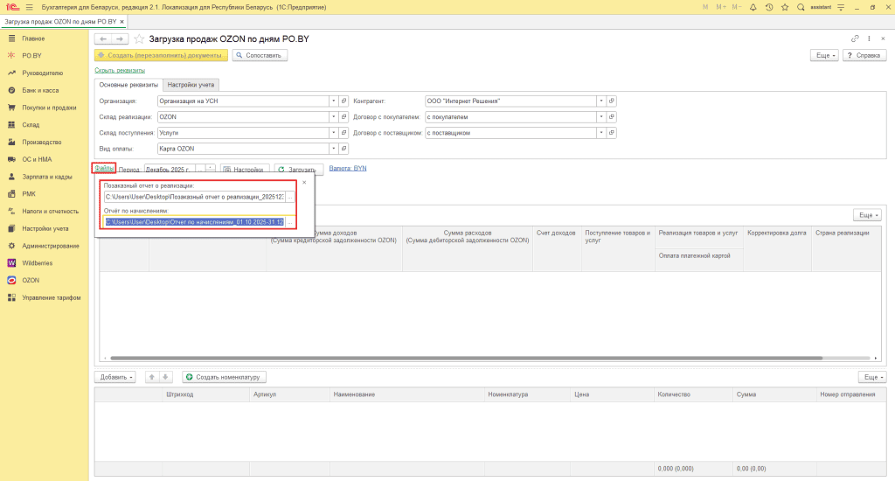Viewport: 895px width, 481px height.
Task: Go forward with right arrow button
Action: point(119,38)
